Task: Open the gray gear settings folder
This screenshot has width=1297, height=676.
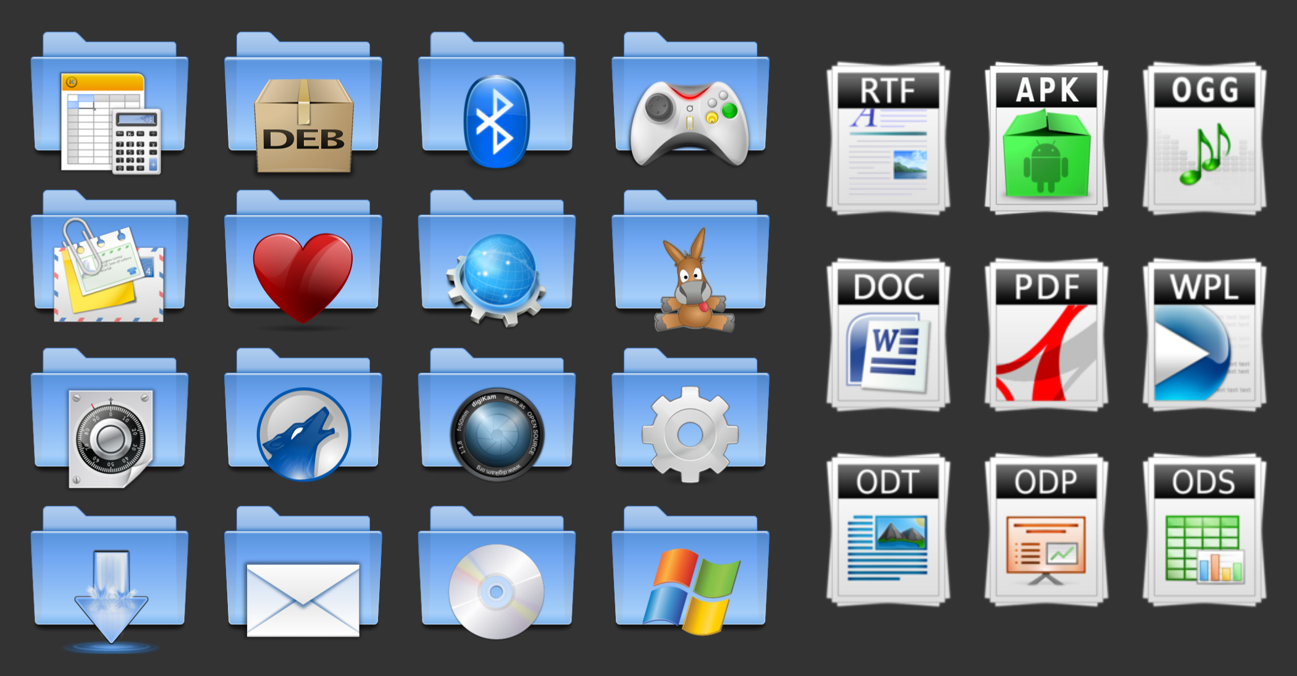Action: 690,415
